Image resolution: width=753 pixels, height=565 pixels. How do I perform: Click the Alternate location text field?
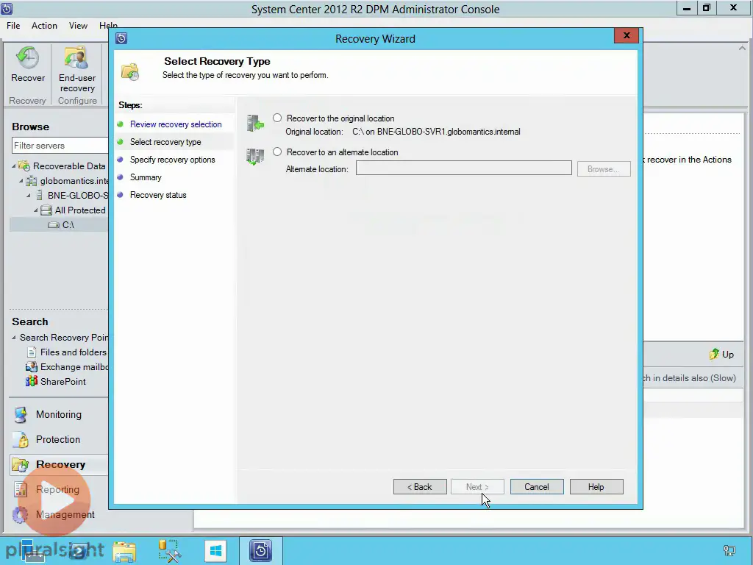[x=463, y=168]
